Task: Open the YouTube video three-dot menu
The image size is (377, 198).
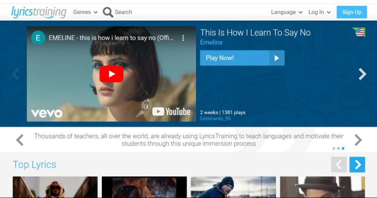Action: tap(183, 38)
